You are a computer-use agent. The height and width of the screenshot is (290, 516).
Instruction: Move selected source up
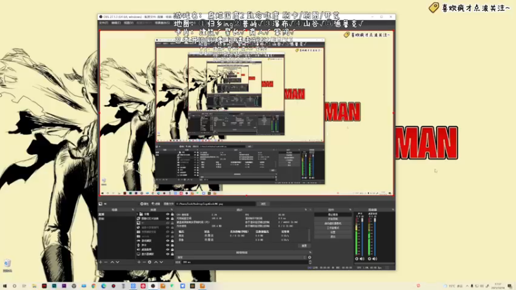[x=156, y=262]
